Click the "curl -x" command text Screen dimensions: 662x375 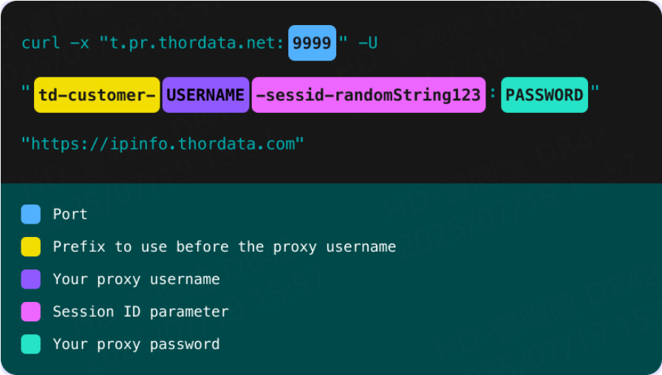coord(55,43)
